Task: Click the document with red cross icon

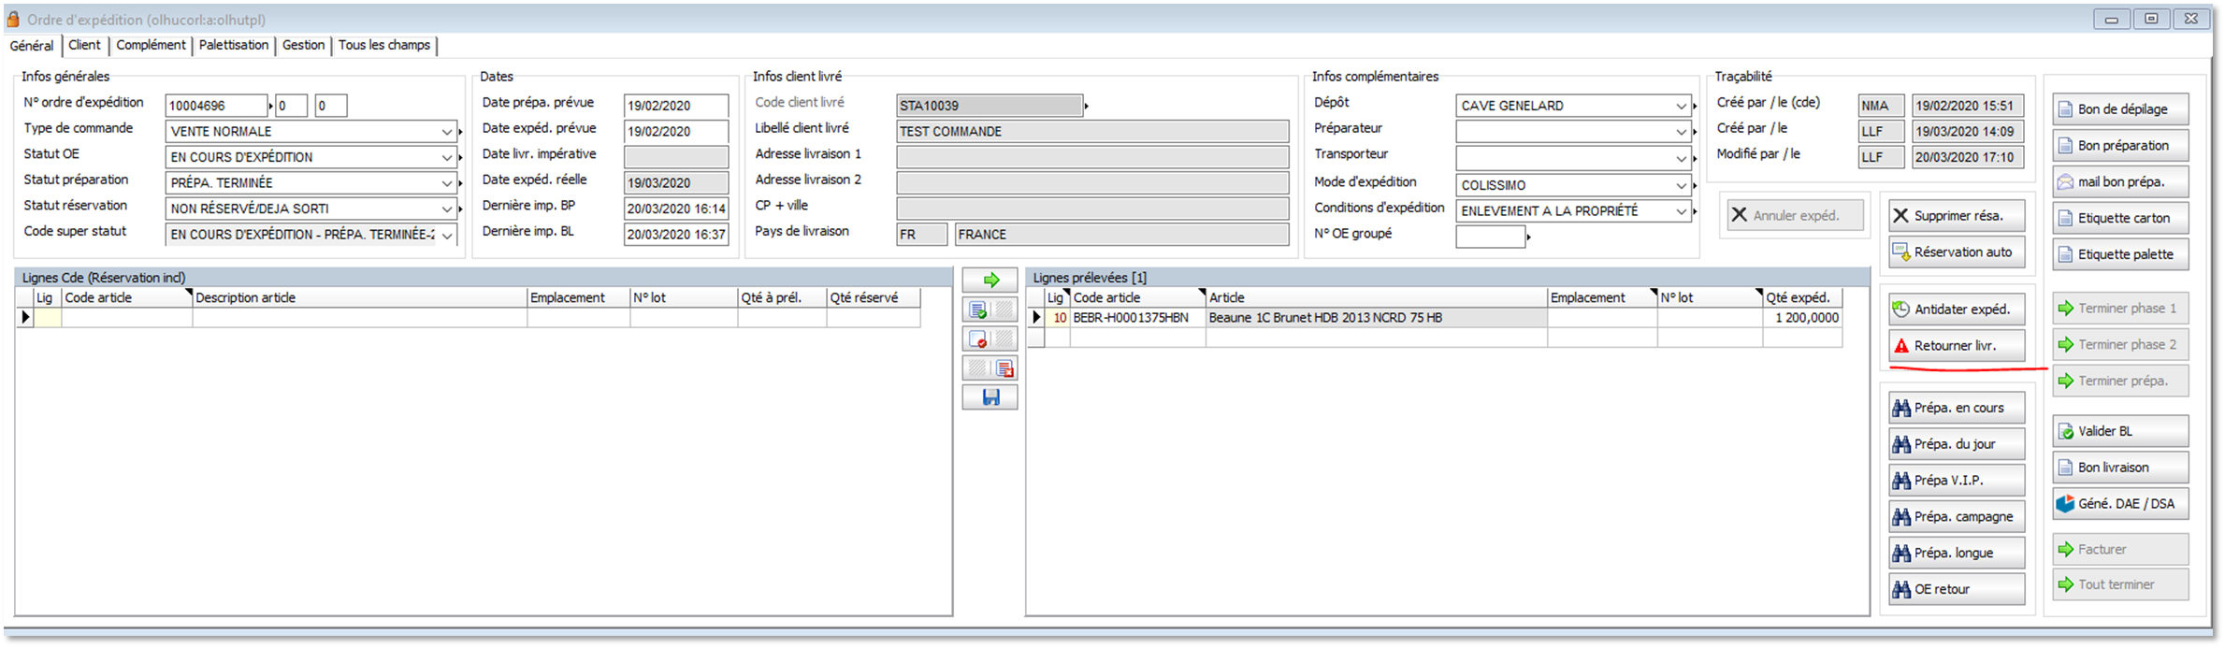Action: pyautogui.click(x=1004, y=368)
